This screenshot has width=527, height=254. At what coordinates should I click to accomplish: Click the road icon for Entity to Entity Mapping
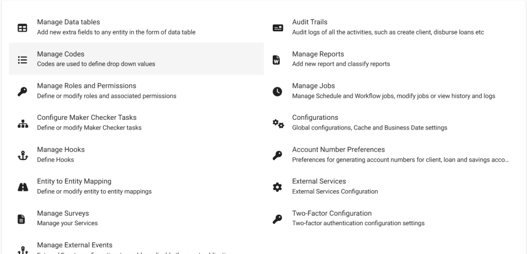pos(23,187)
